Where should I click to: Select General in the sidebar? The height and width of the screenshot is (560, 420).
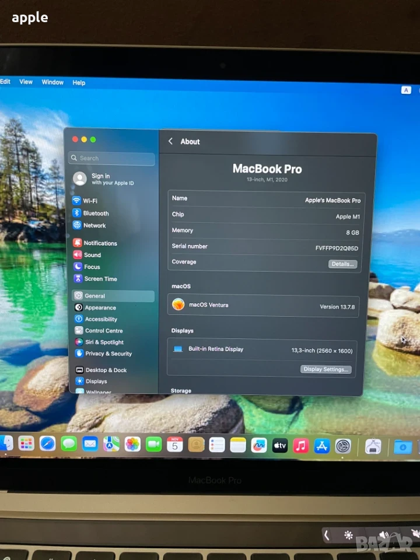(x=114, y=296)
